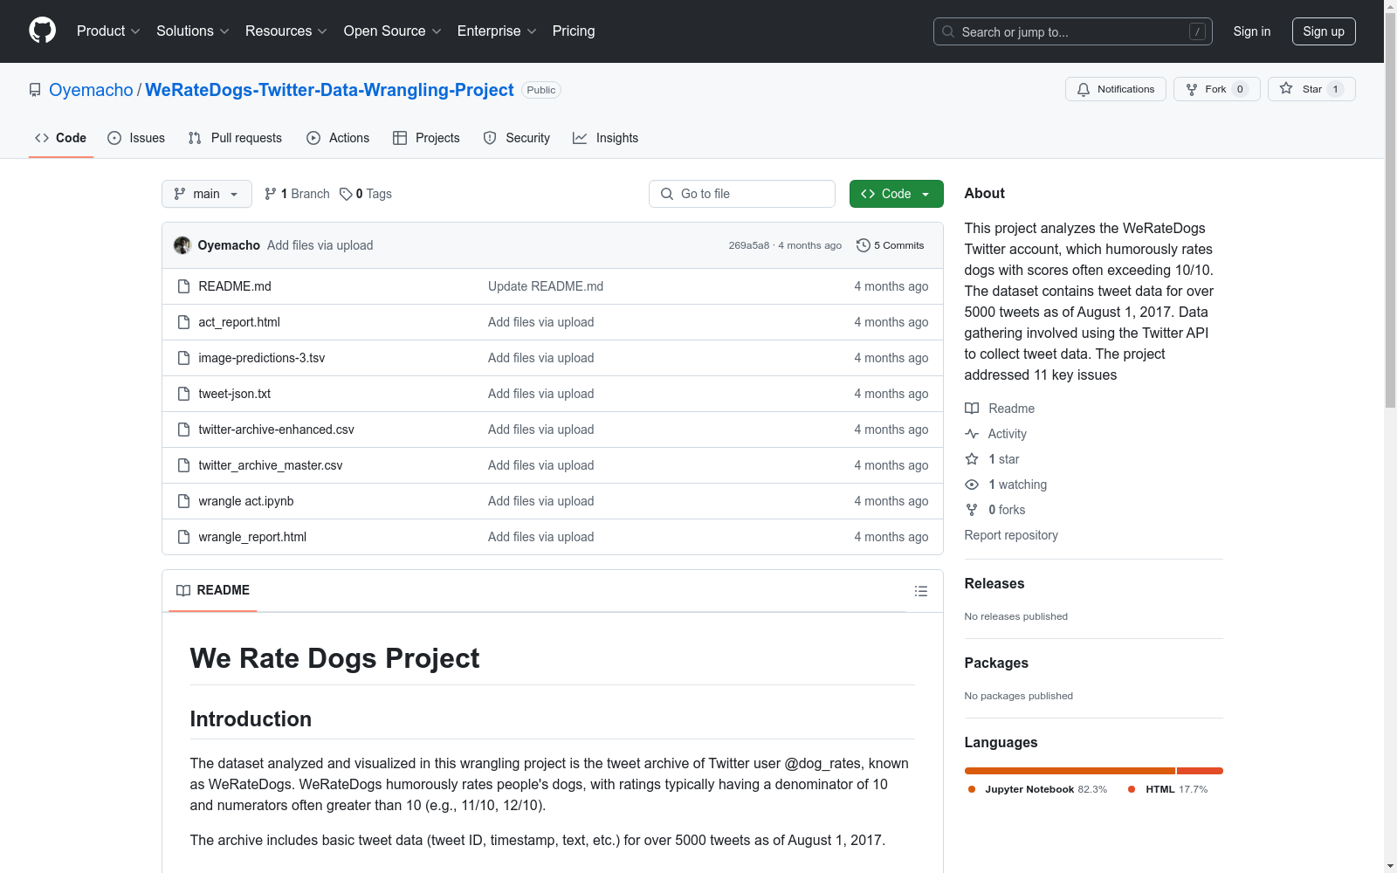Expand the Resources menu

click(286, 31)
